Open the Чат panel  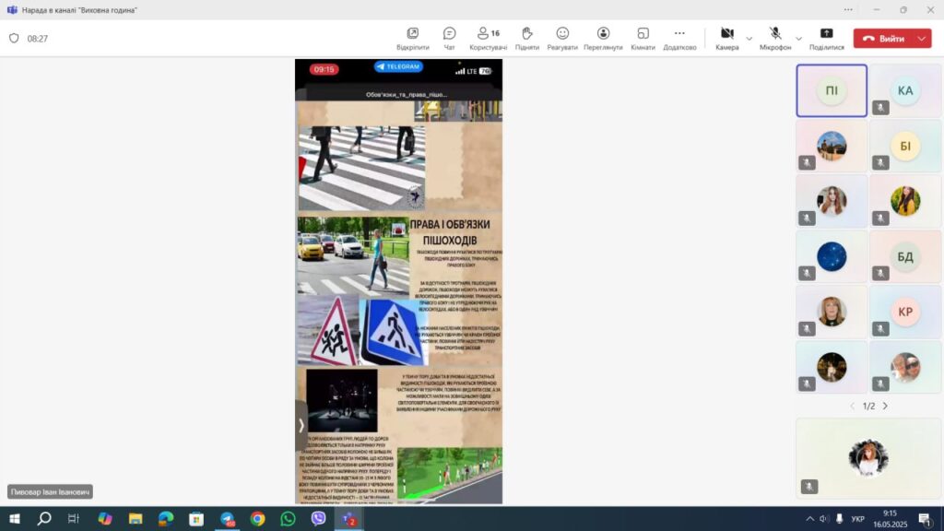click(449, 39)
